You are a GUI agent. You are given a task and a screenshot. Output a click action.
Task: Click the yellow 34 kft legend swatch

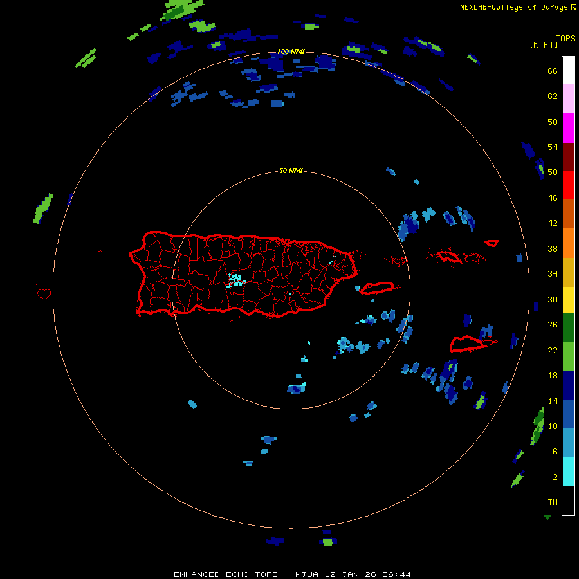coord(568,300)
